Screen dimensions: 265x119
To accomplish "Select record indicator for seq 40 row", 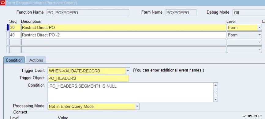I will pyautogui.click(x=8, y=35).
